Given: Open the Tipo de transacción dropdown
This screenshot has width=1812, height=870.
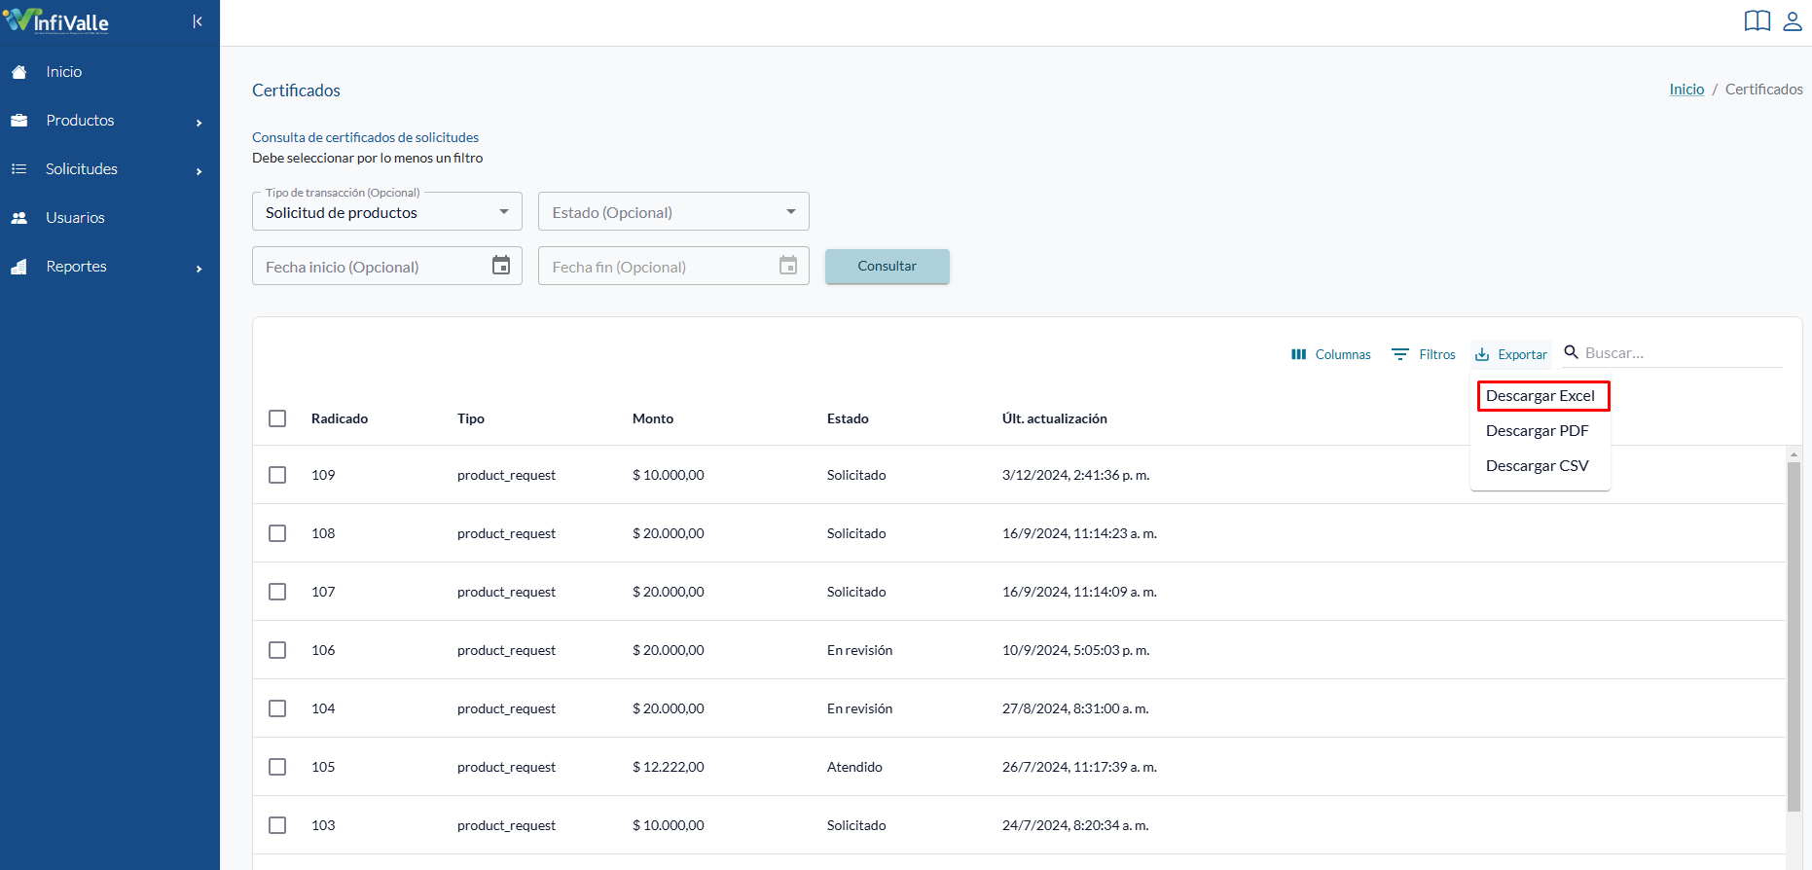Looking at the screenshot, I should pos(387,211).
